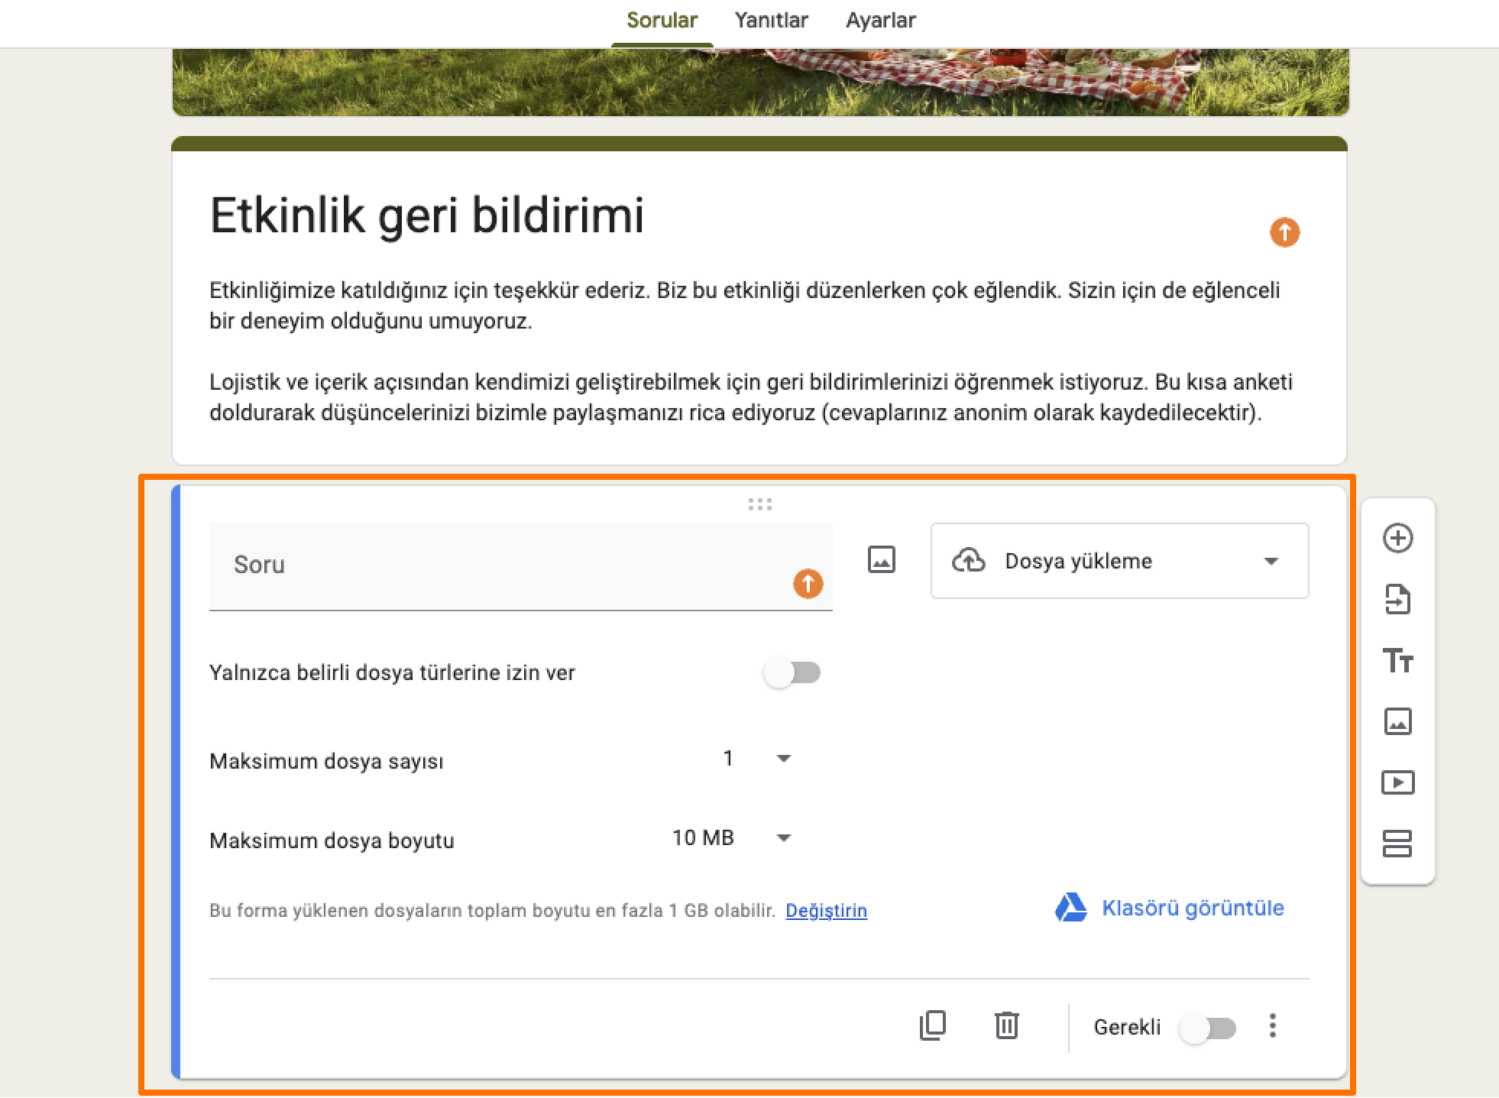Click the Değiştirin link
Image resolution: width=1499 pixels, height=1098 pixels.
click(x=826, y=911)
